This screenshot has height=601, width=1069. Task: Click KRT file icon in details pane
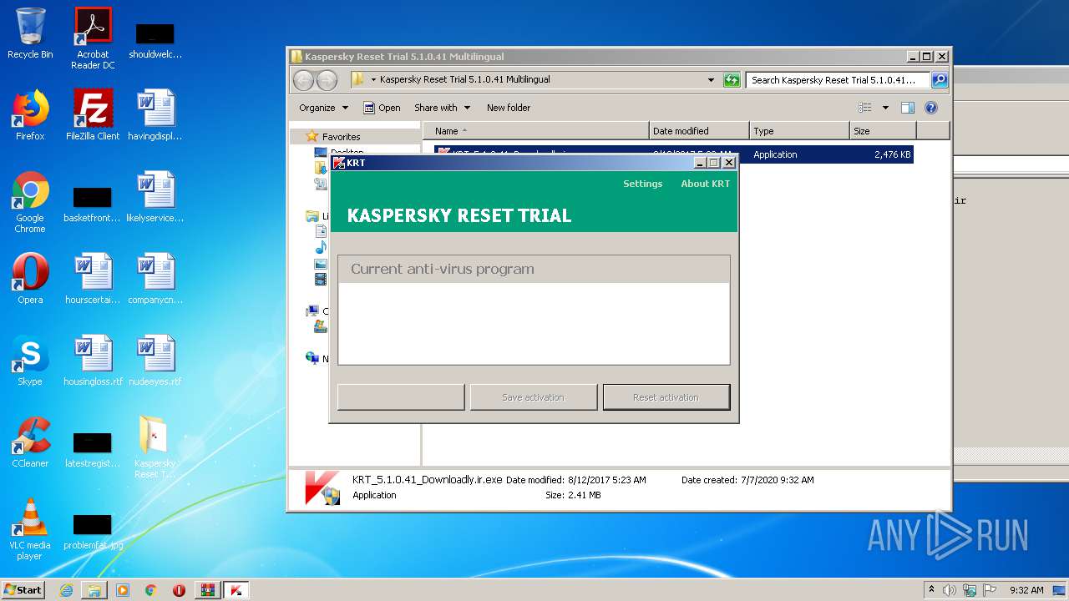point(322,487)
